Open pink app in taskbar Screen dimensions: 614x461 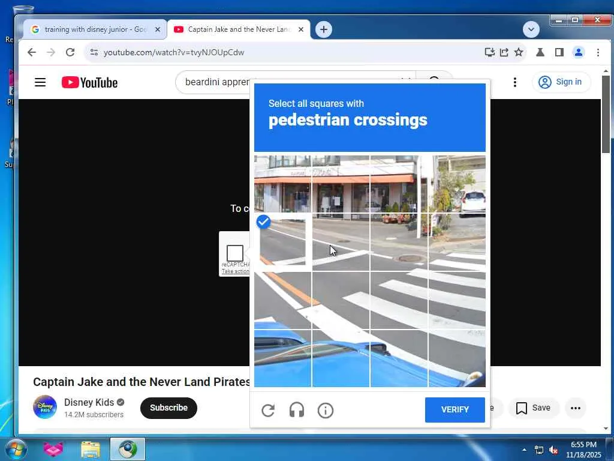point(53,449)
